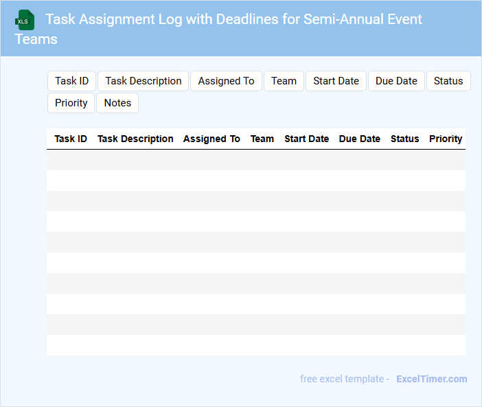Select the Task ID tag button
482x407 pixels.
tap(71, 81)
